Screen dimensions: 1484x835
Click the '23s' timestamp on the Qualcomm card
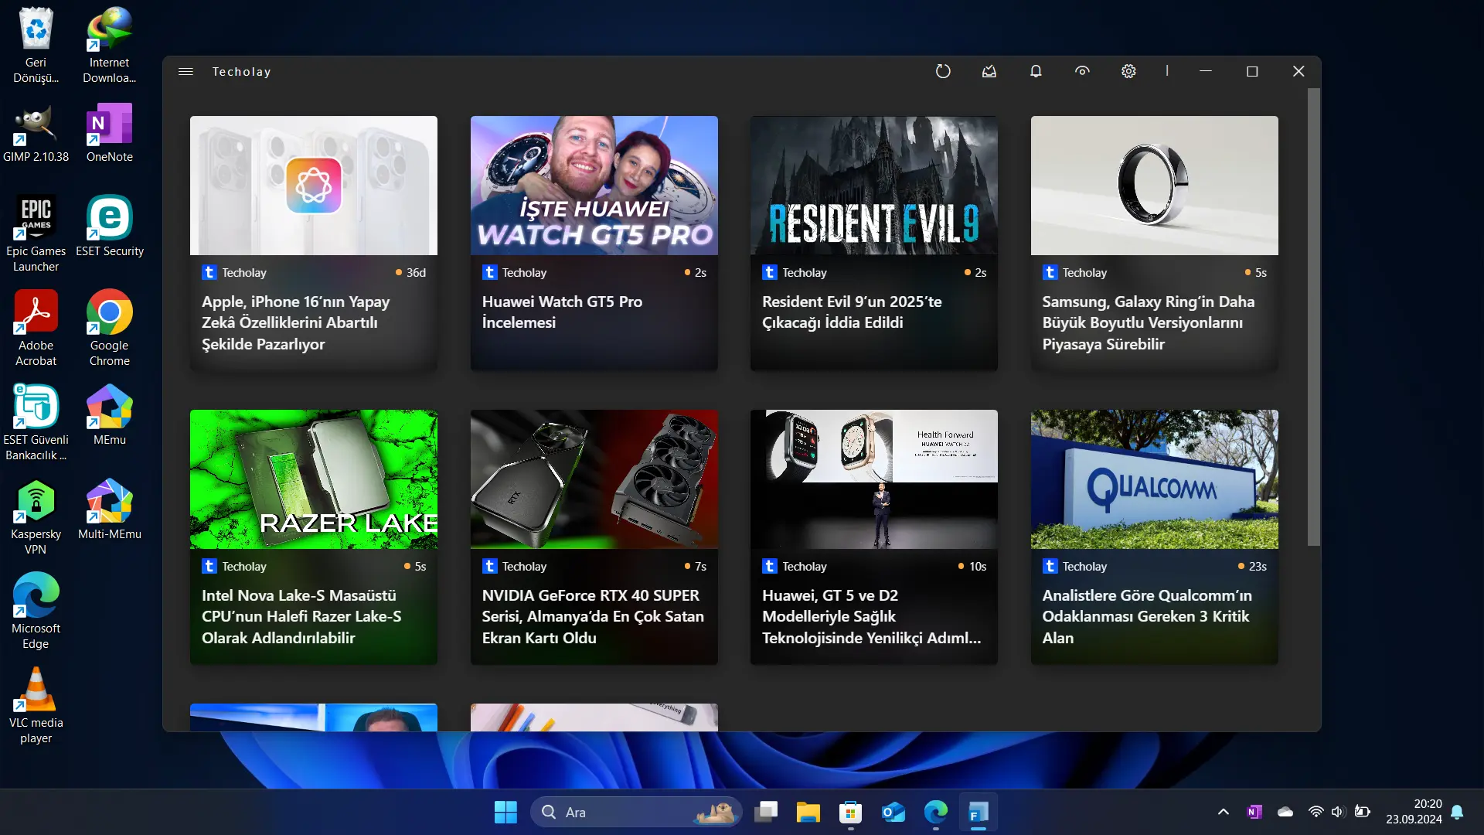coord(1258,567)
